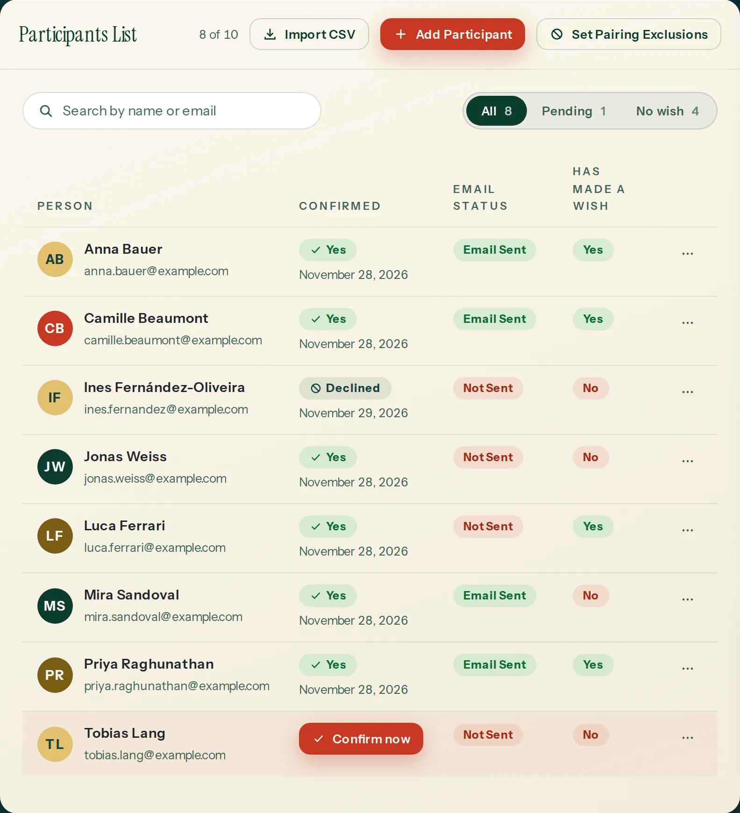
Task: Click the confirmed Yes badge for Priya Raghunathan
Action: coord(328,664)
